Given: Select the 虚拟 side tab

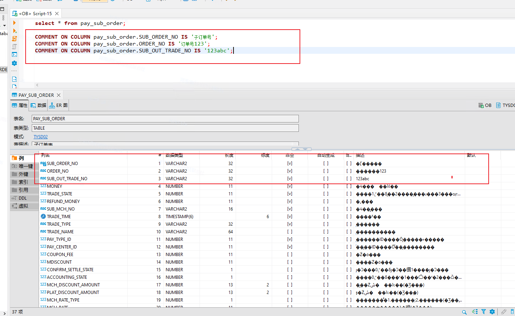Looking at the screenshot, I should pos(24,206).
